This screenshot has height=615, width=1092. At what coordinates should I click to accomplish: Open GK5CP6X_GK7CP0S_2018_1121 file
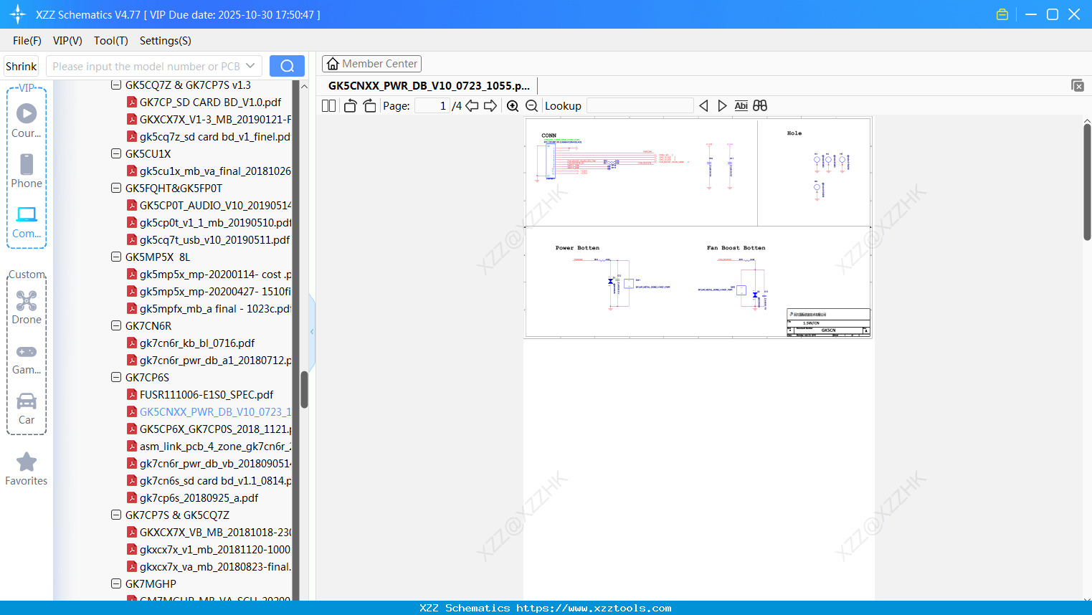(209, 429)
